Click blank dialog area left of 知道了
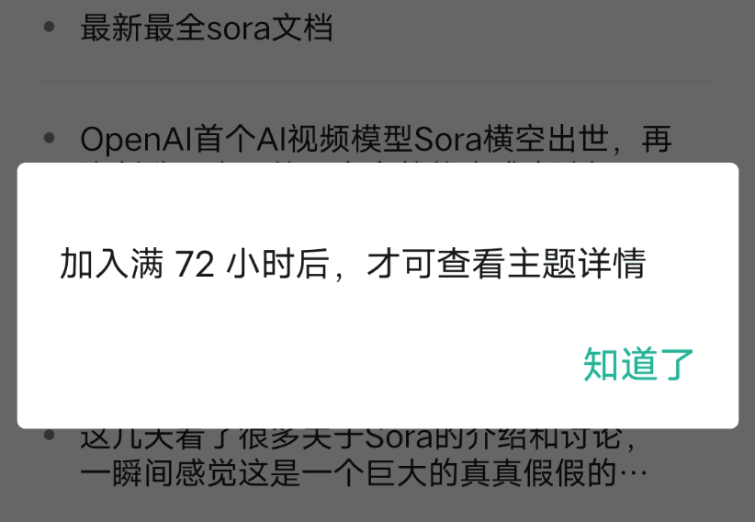The image size is (755, 522). click(x=299, y=364)
